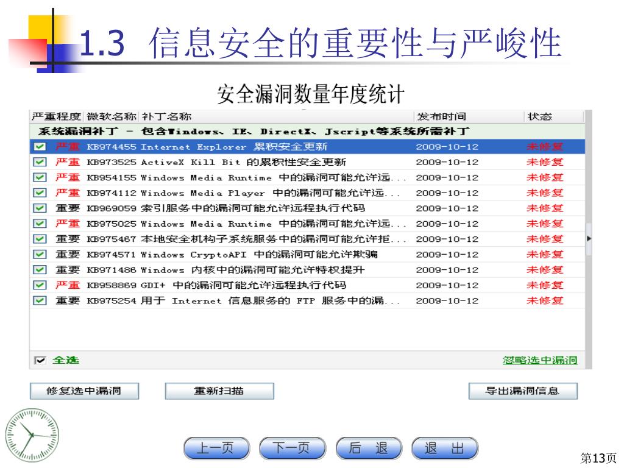Uncheck the KB974455 Internet Explorer update checkbox

pos(40,146)
